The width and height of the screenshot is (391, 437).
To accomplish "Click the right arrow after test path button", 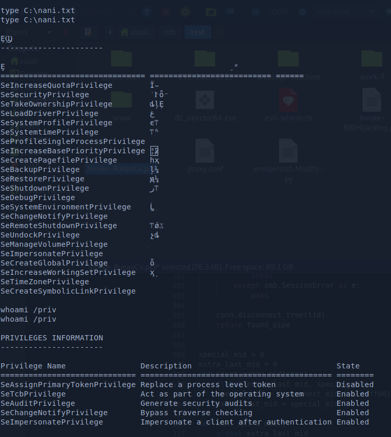I will click(x=219, y=32).
